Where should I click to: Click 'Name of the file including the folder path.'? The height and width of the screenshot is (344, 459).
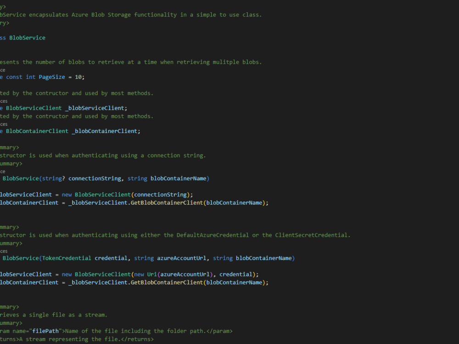tap(136, 331)
